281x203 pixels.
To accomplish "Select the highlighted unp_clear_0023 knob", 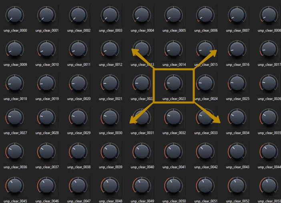I will click(174, 83).
